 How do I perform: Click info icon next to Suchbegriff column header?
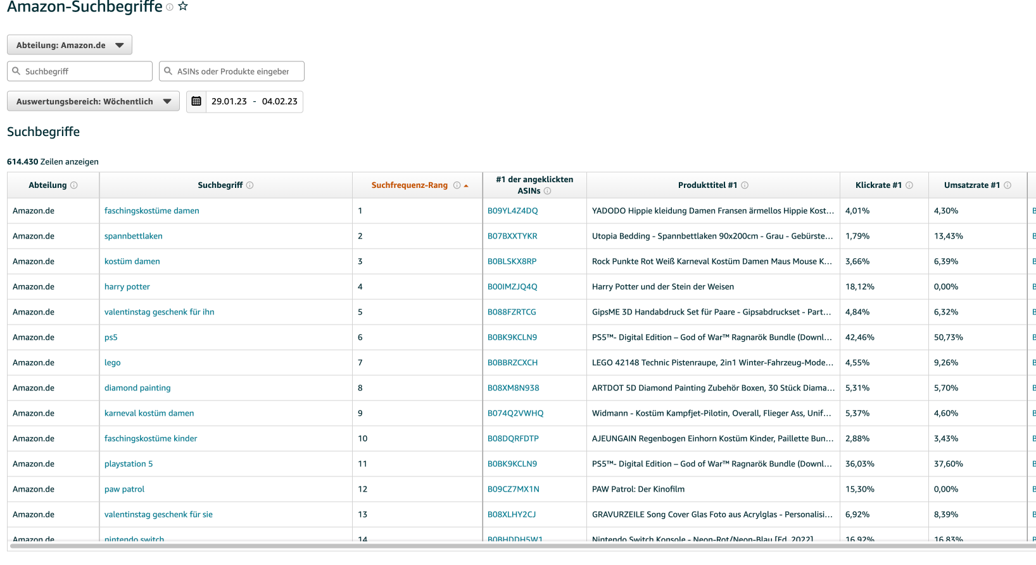click(x=250, y=185)
